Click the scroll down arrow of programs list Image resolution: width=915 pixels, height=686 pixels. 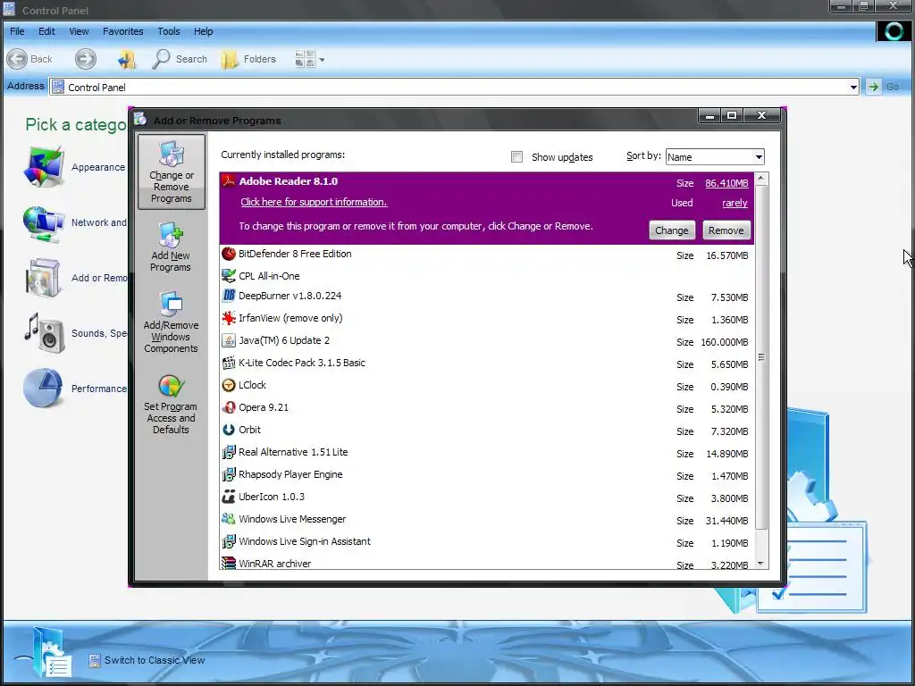[x=761, y=563]
